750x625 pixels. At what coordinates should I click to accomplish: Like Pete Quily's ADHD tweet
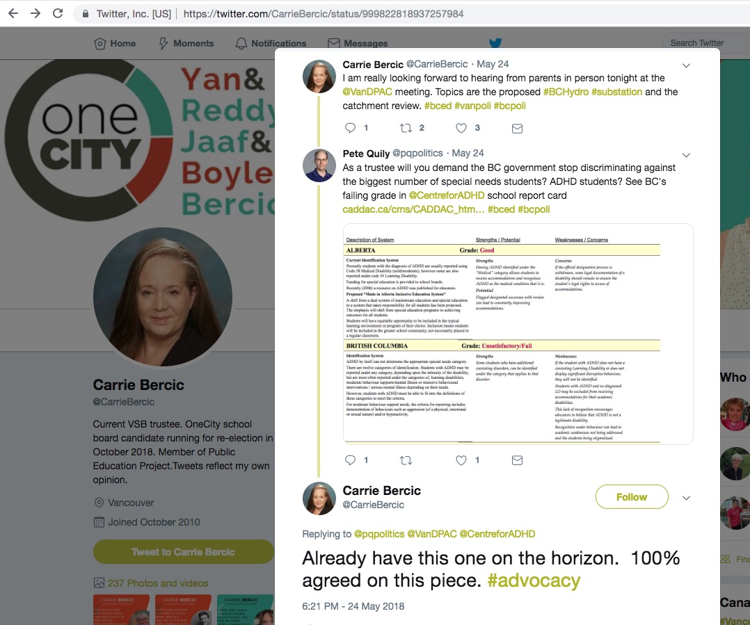pos(461,460)
